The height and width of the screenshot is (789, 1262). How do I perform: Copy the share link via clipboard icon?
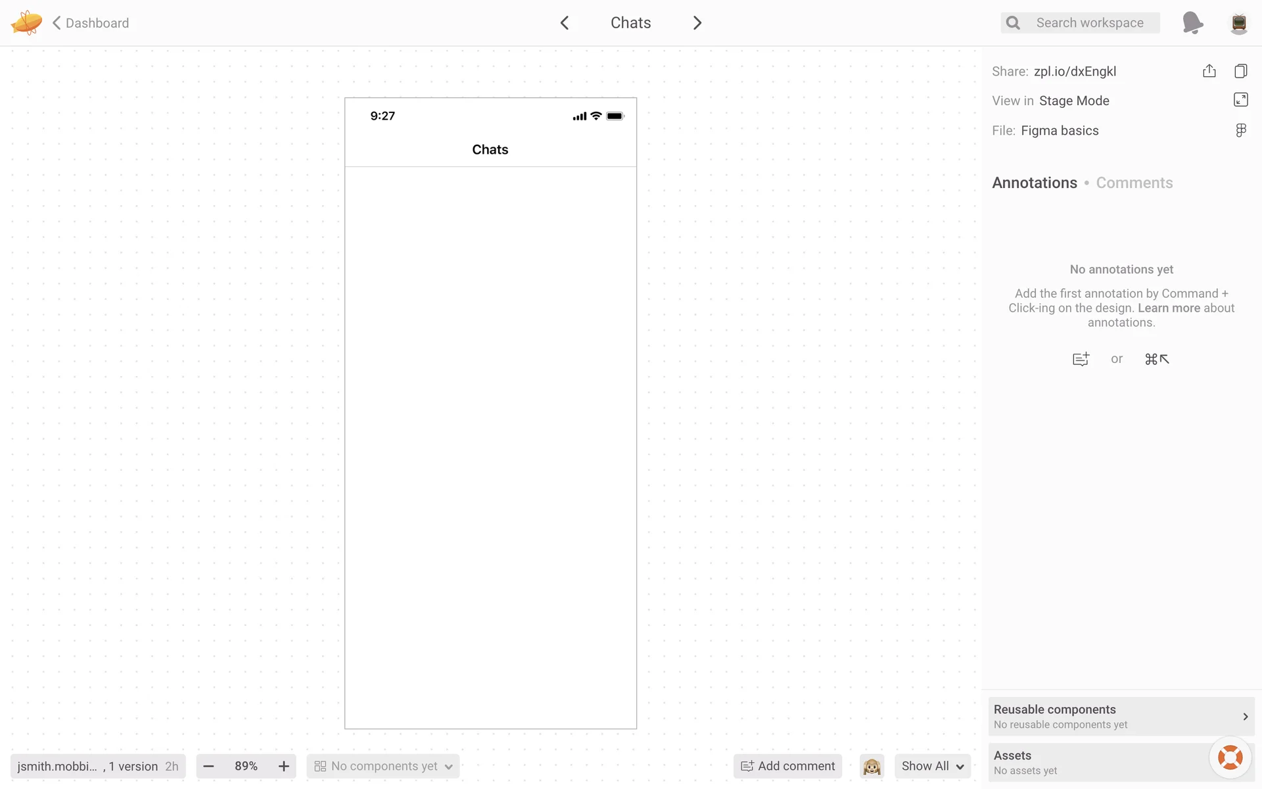[1241, 71]
